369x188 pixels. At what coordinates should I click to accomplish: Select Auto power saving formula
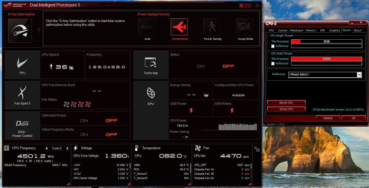pos(147,27)
